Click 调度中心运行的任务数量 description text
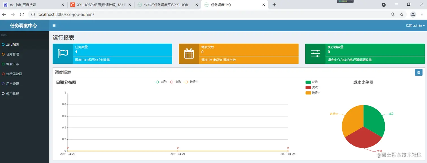 coord(92,60)
